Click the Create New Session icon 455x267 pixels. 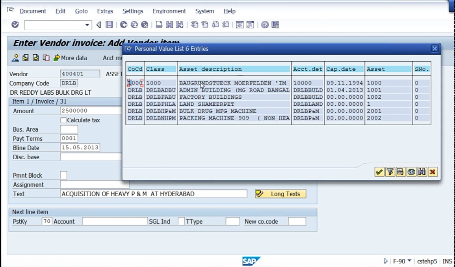240,25
